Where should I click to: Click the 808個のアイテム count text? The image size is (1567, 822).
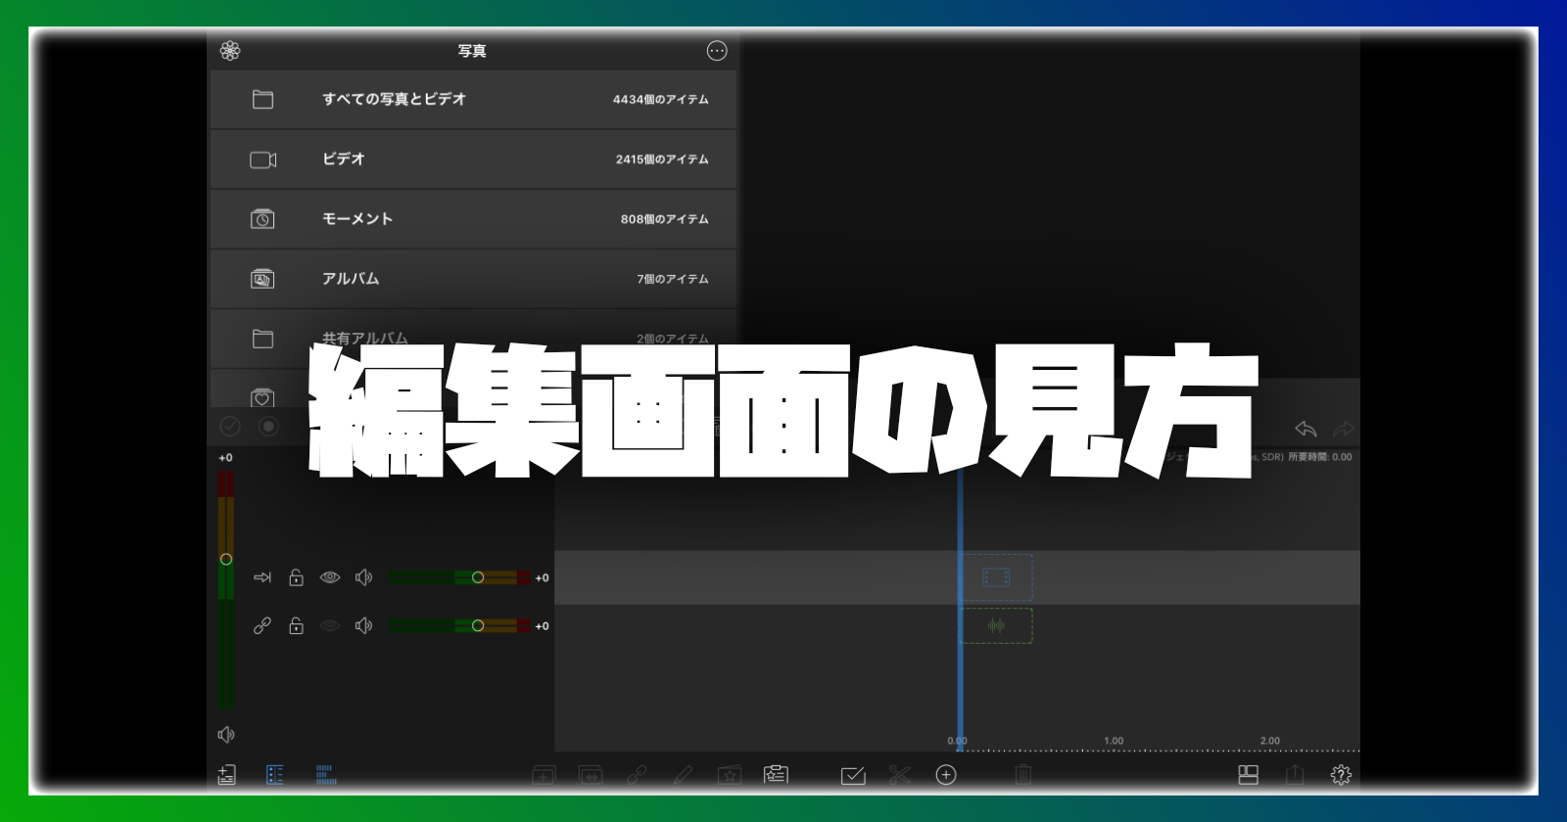665,219
